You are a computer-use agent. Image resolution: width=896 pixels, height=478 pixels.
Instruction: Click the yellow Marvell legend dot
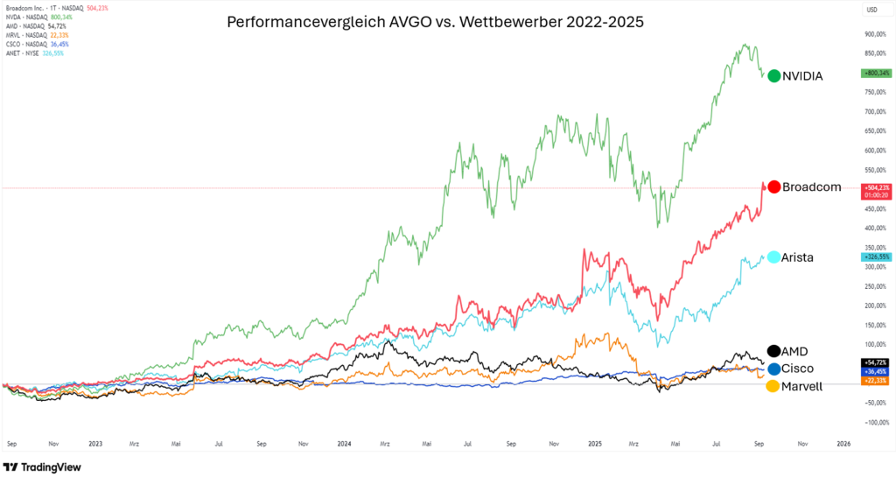773,386
